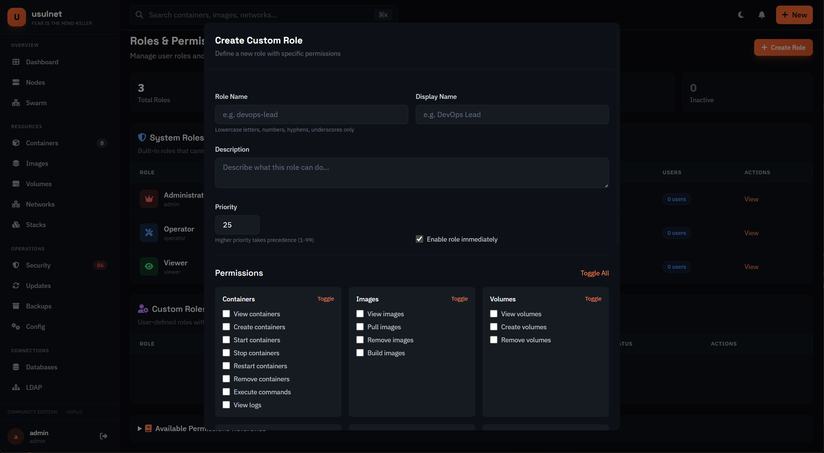Open the Dashboard from the sidebar
This screenshot has width=824, height=453.
[42, 62]
